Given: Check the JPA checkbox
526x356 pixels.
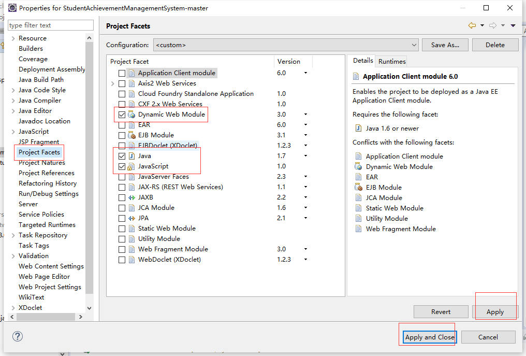Looking at the screenshot, I should [x=122, y=218].
